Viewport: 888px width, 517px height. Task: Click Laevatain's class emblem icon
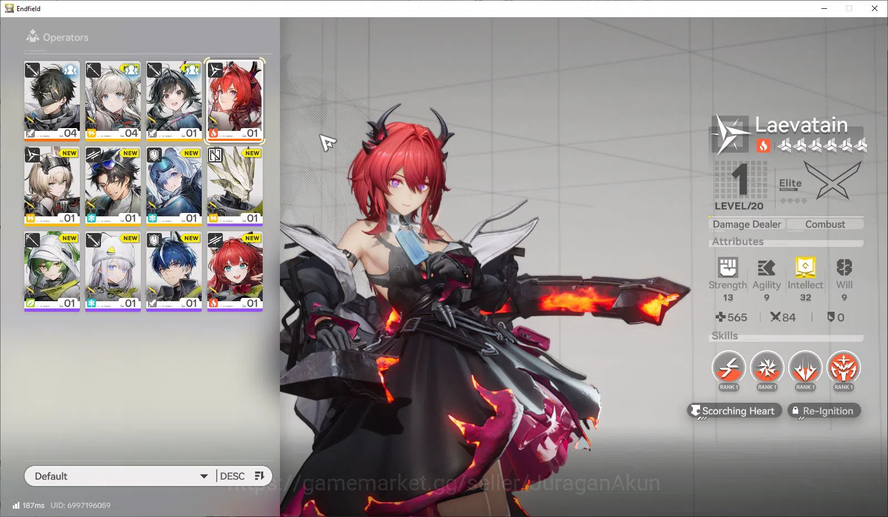pyautogui.click(x=730, y=134)
